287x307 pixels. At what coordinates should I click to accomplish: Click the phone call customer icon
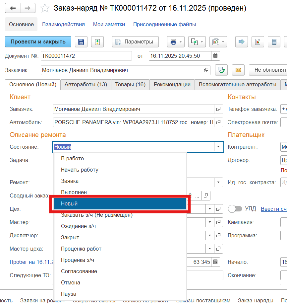pyautogui.click(x=221, y=70)
